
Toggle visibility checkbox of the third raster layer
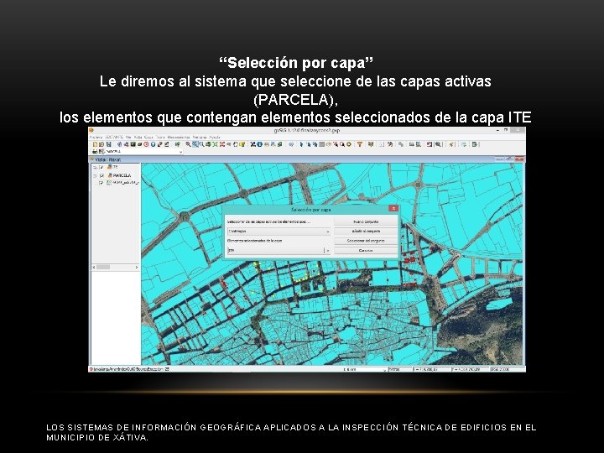(x=102, y=183)
